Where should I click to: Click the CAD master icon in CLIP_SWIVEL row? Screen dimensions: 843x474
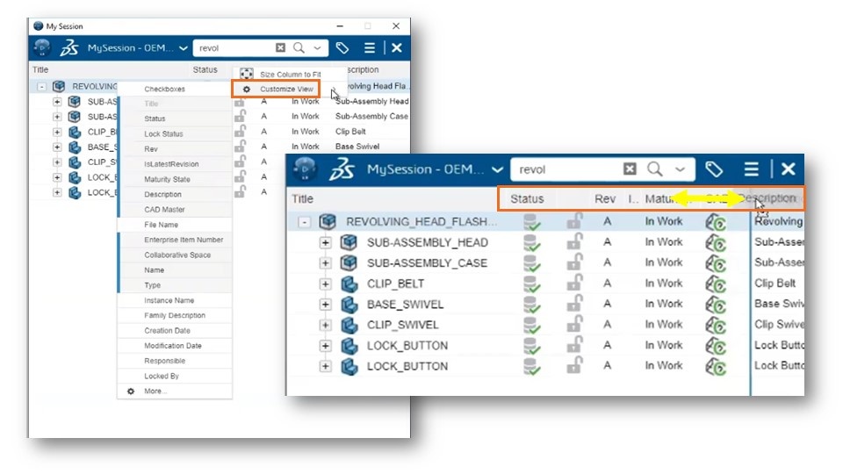(716, 325)
